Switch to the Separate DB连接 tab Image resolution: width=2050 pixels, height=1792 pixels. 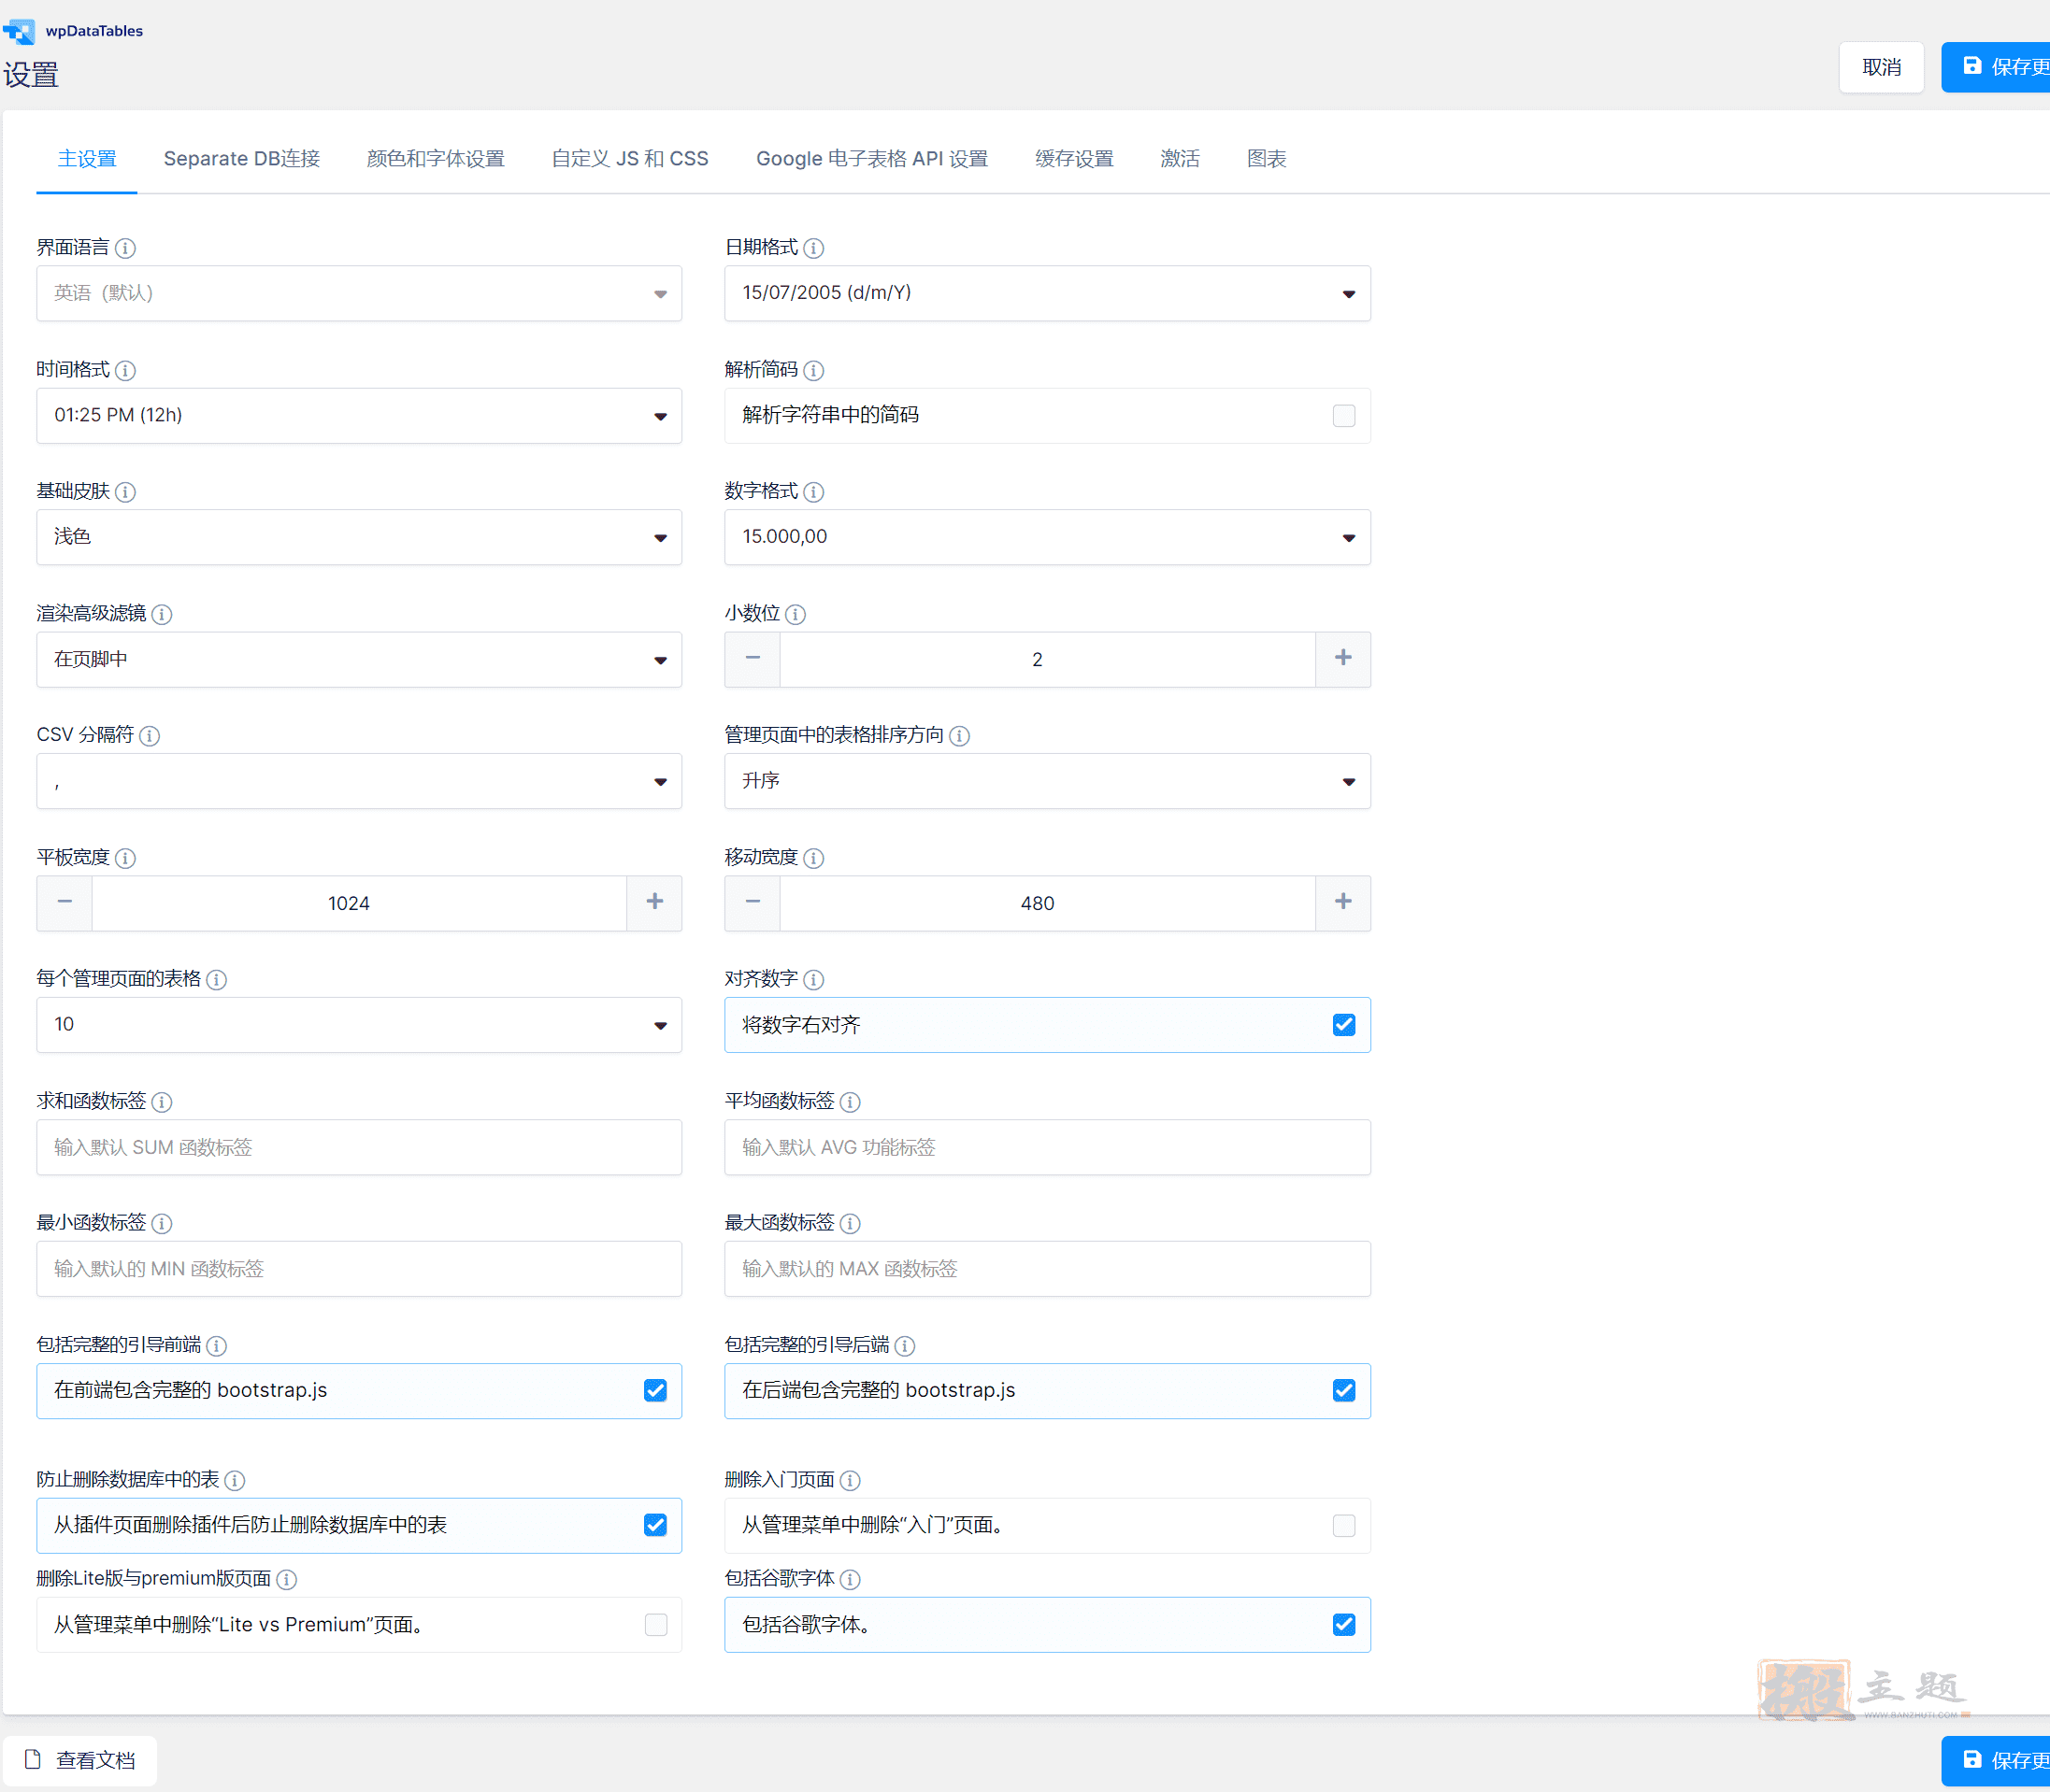241,159
